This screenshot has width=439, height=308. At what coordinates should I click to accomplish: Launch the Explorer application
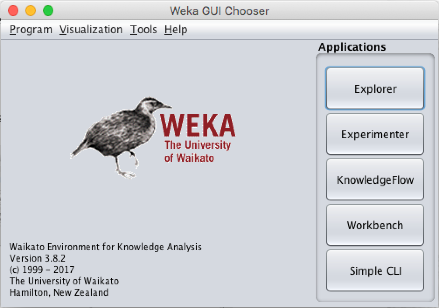click(x=375, y=88)
